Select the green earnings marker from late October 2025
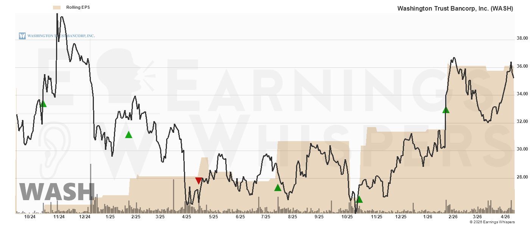The height and width of the screenshot is (227, 530). pyautogui.click(x=359, y=199)
